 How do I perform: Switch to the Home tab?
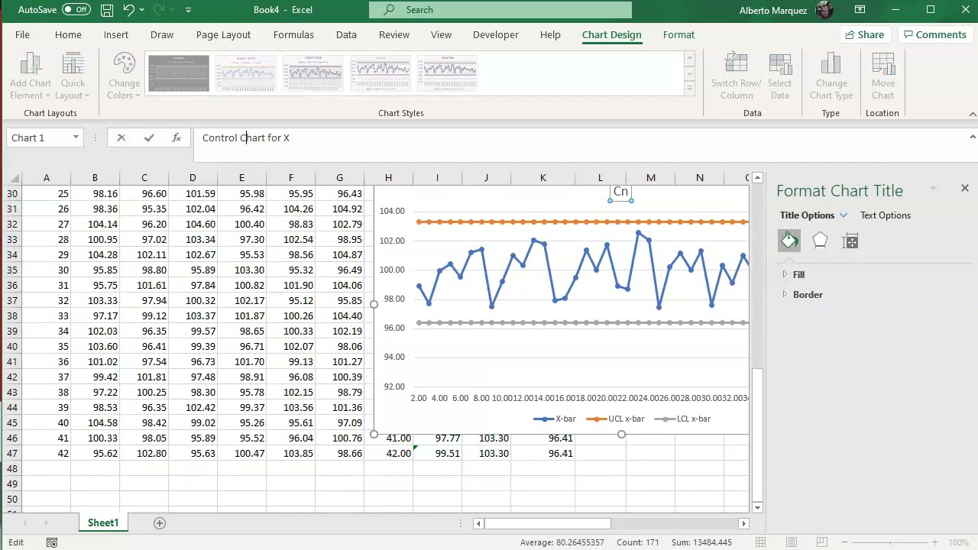tap(68, 34)
